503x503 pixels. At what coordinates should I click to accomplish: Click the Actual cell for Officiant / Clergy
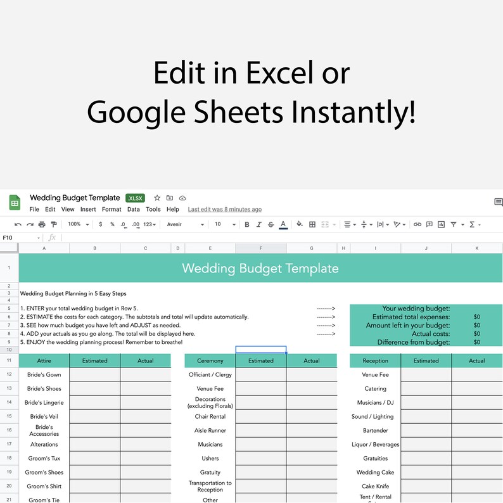point(312,374)
